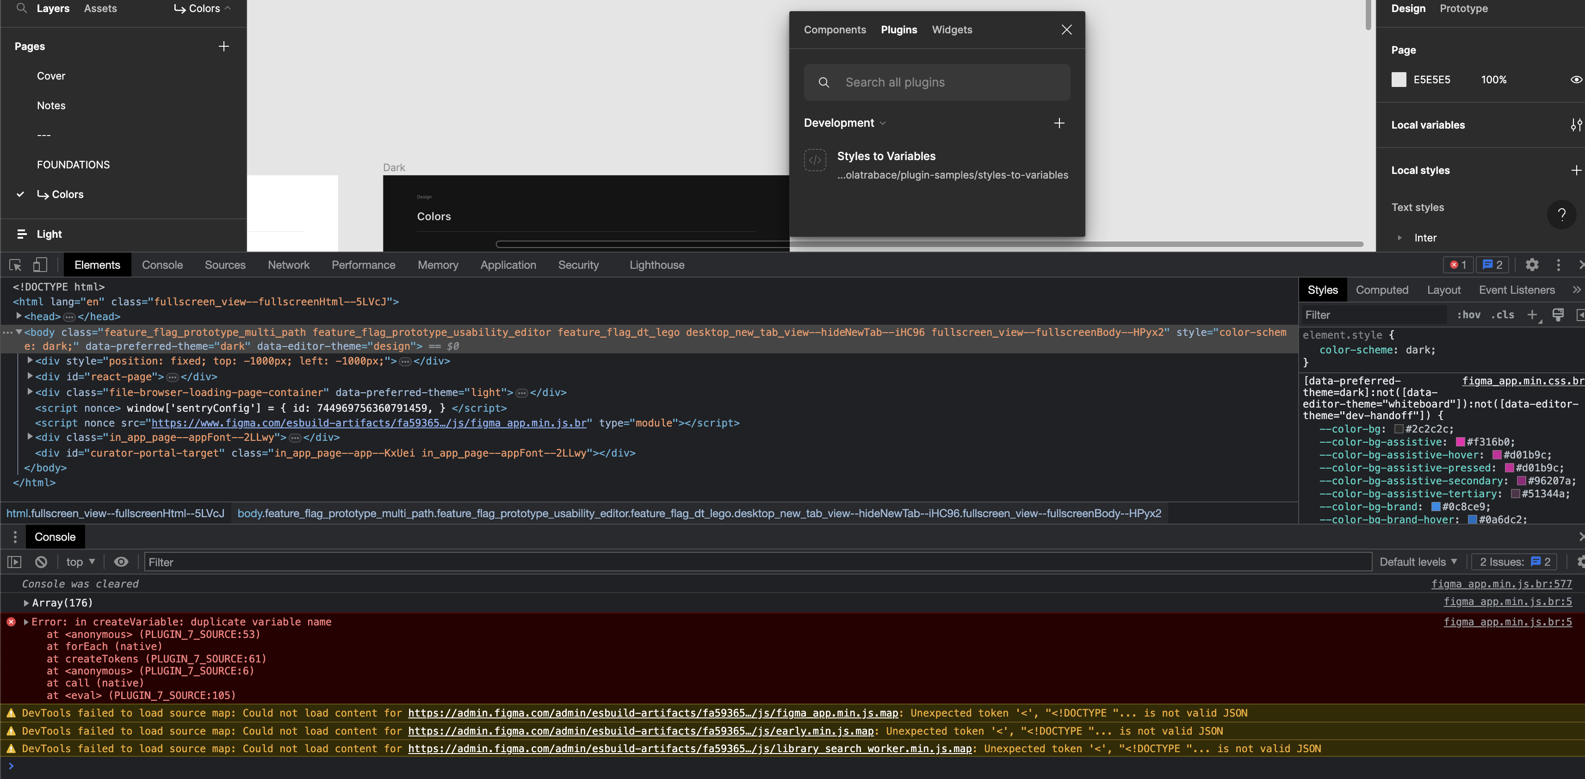Image resolution: width=1585 pixels, height=779 pixels.
Task: Open DevTools settings gear
Action: pyautogui.click(x=1531, y=265)
